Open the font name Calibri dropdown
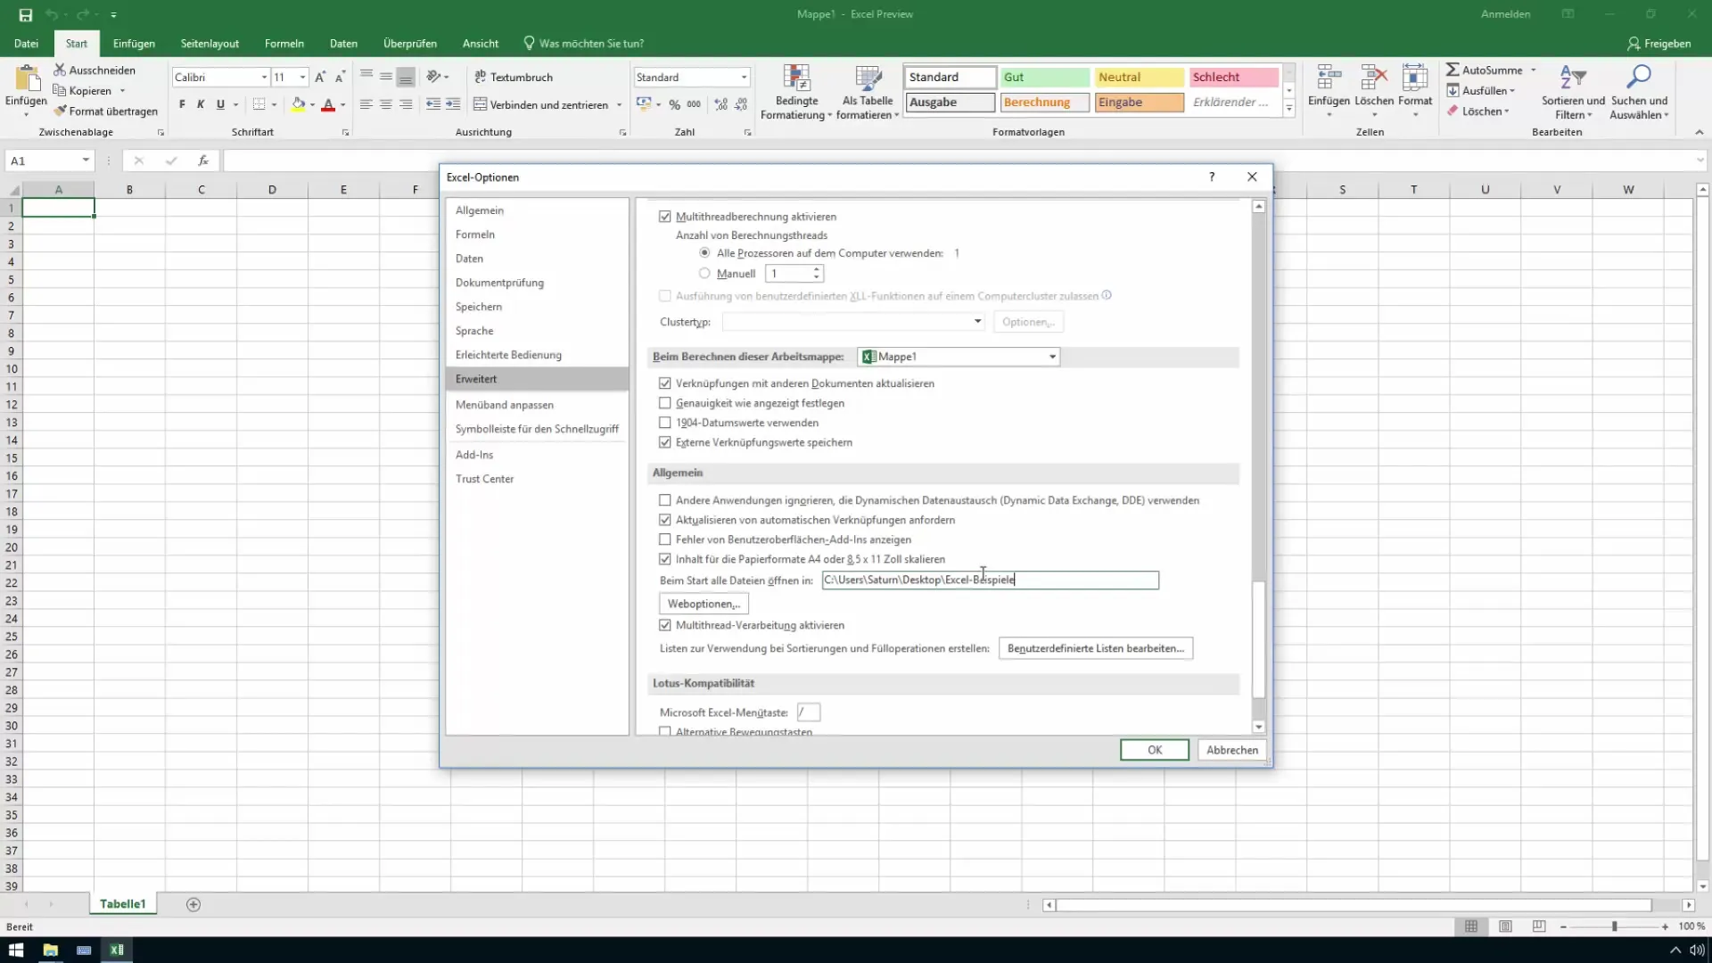Viewport: 1712px width, 963px height. tap(264, 78)
